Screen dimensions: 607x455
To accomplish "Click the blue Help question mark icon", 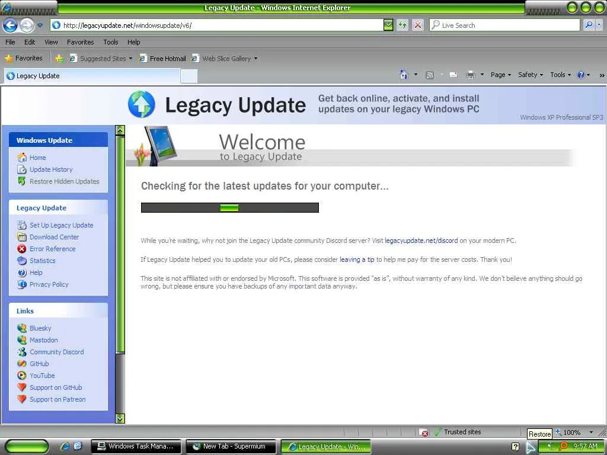I will pos(581,75).
